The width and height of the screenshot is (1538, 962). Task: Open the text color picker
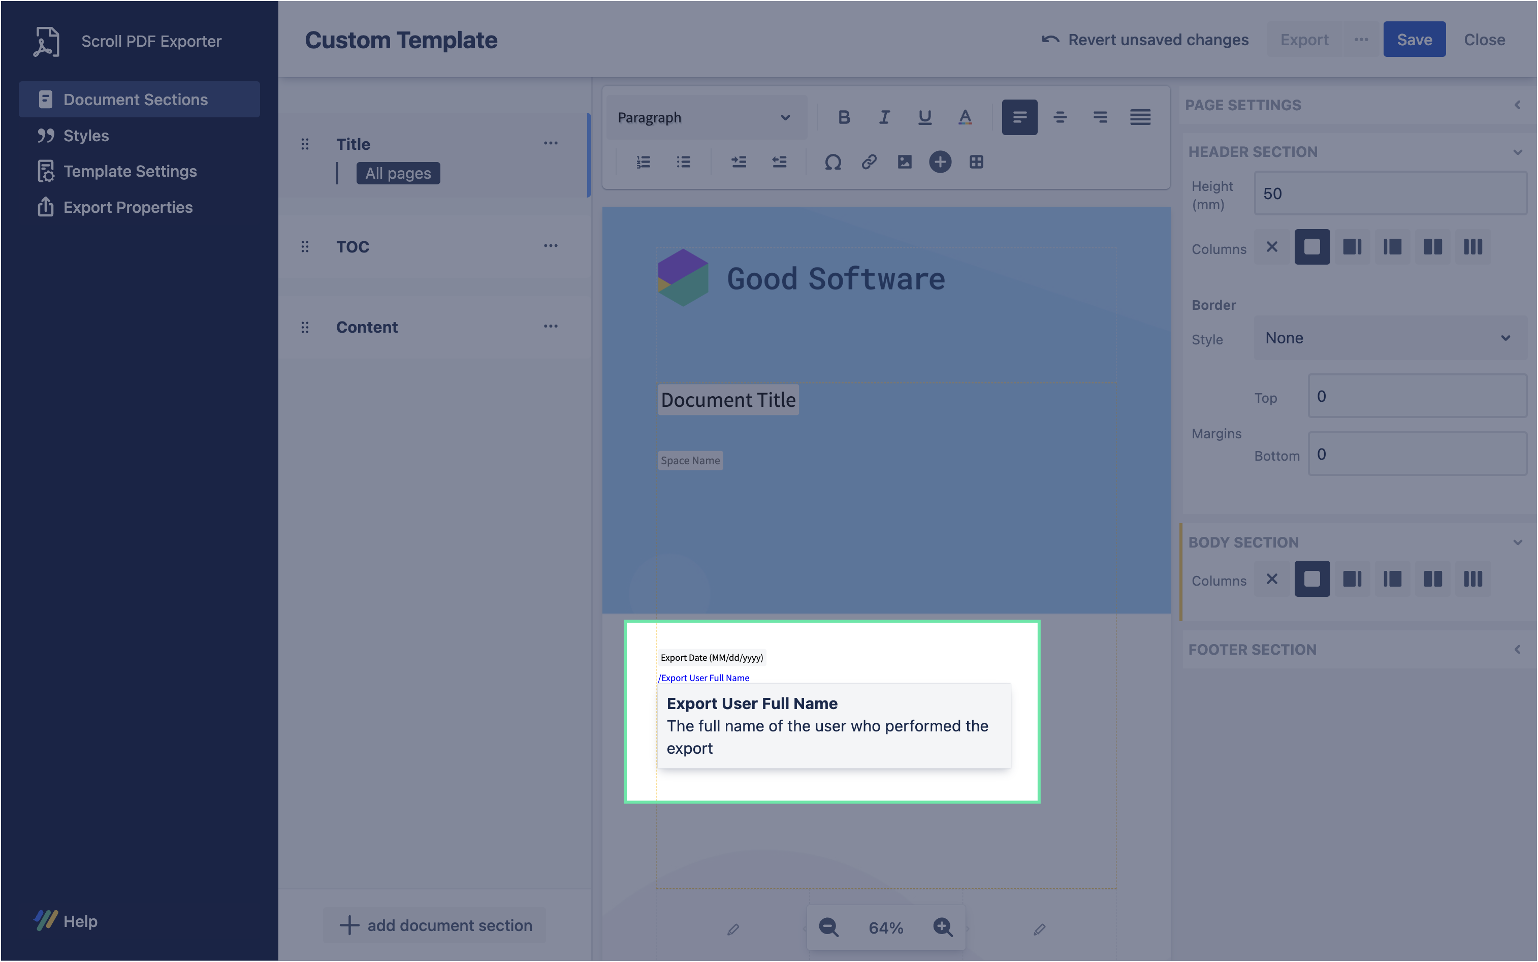click(x=965, y=117)
